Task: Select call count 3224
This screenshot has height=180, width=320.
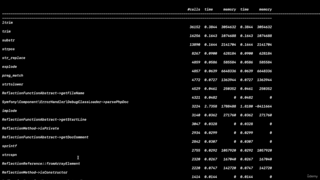Action: [196, 106]
